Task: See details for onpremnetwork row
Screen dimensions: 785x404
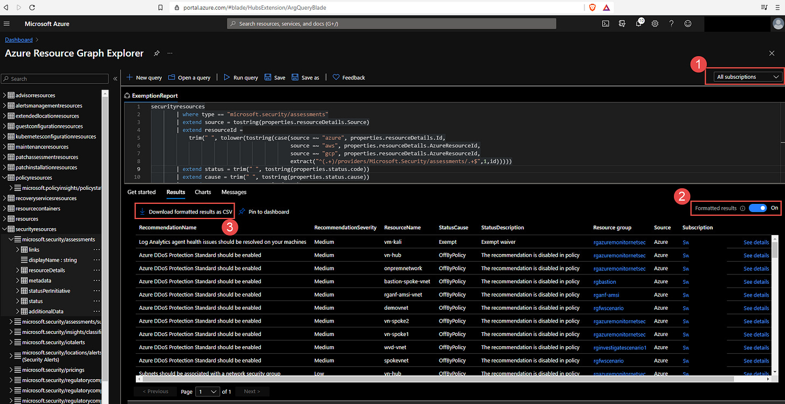Action: click(756, 269)
